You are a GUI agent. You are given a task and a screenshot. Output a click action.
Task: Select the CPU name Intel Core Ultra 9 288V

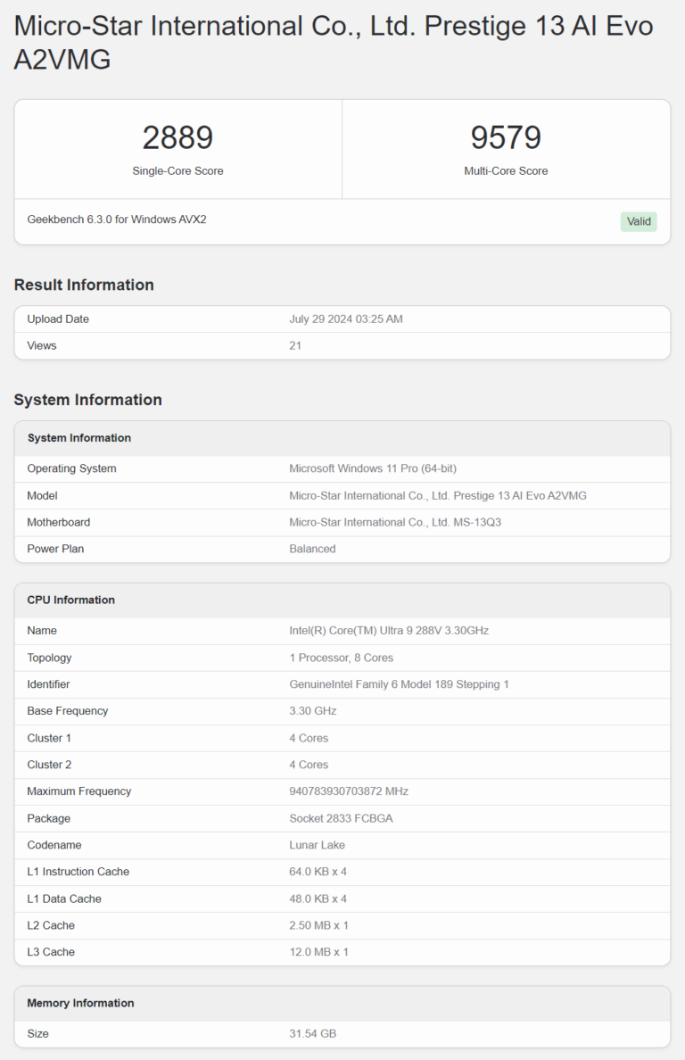(x=389, y=630)
